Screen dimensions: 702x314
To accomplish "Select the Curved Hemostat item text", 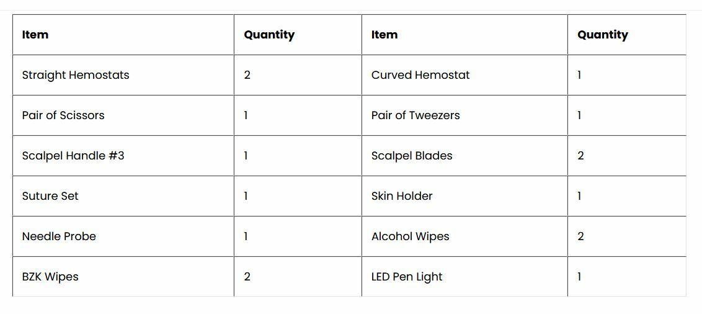I will (420, 75).
